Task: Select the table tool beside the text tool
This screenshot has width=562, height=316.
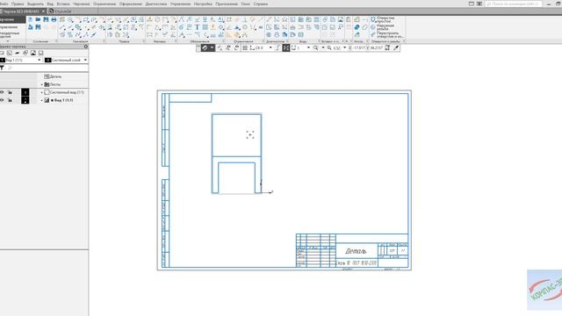Action: (x=205, y=27)
